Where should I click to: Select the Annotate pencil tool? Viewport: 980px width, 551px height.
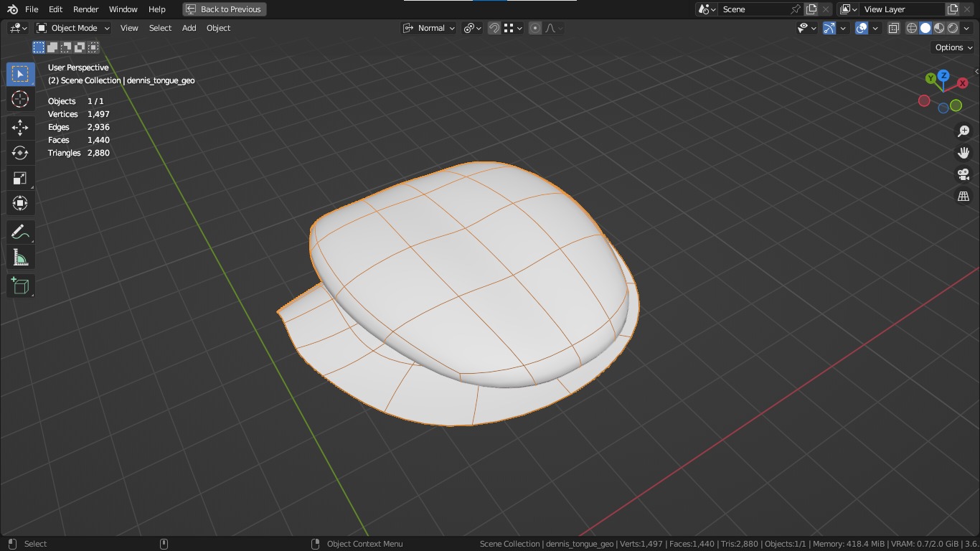click(20, 232)
